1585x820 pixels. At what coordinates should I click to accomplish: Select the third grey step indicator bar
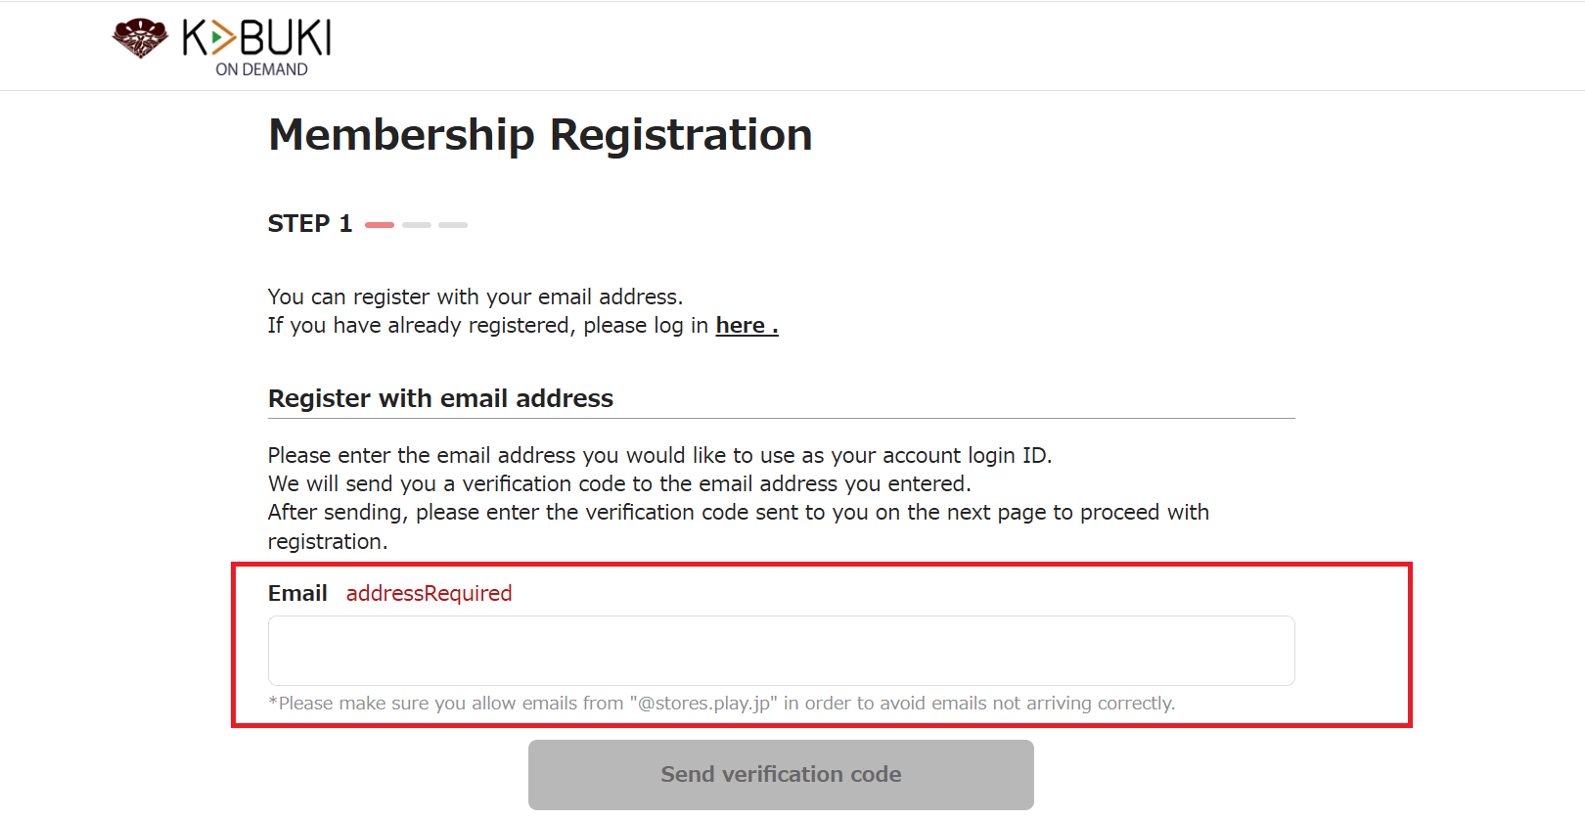click(453, 225)
